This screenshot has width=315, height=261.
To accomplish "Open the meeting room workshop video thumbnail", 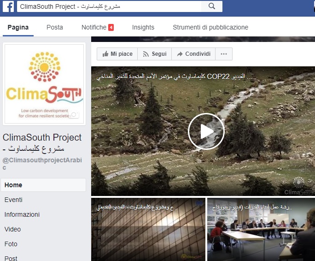I will click(261, 229).
